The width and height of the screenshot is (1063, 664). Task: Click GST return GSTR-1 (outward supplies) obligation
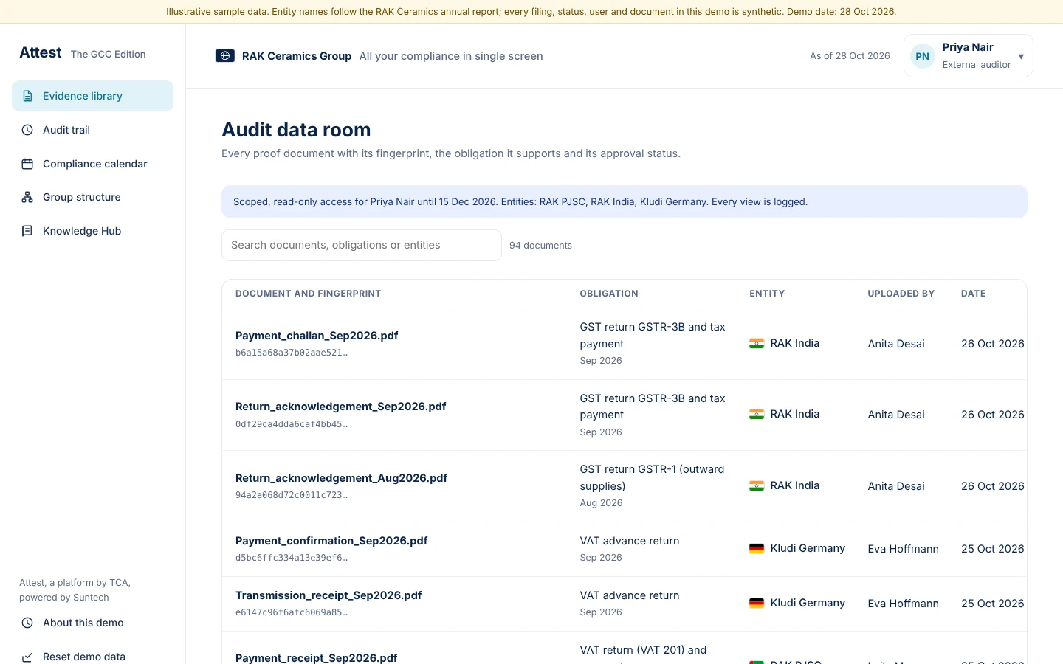coord(653,477)
